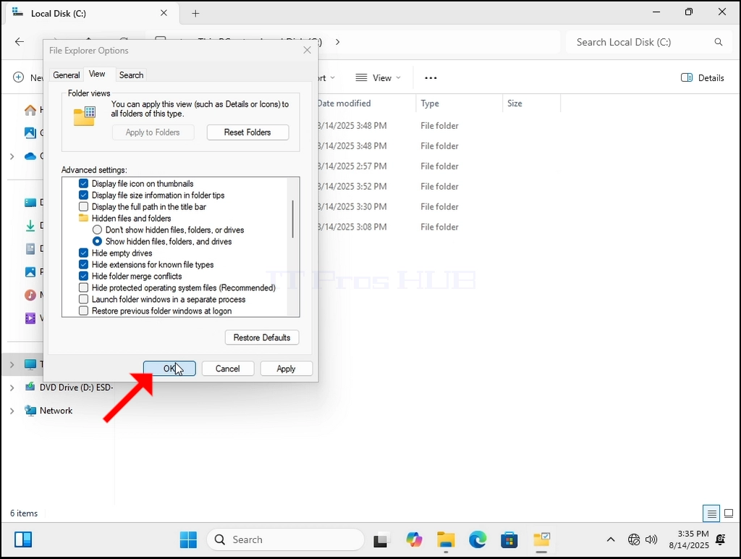Viewport: 741px width, 559px height.
Task: Open the See more ellipsis menu
Action: pyautogui.click(x=431, y=78)
